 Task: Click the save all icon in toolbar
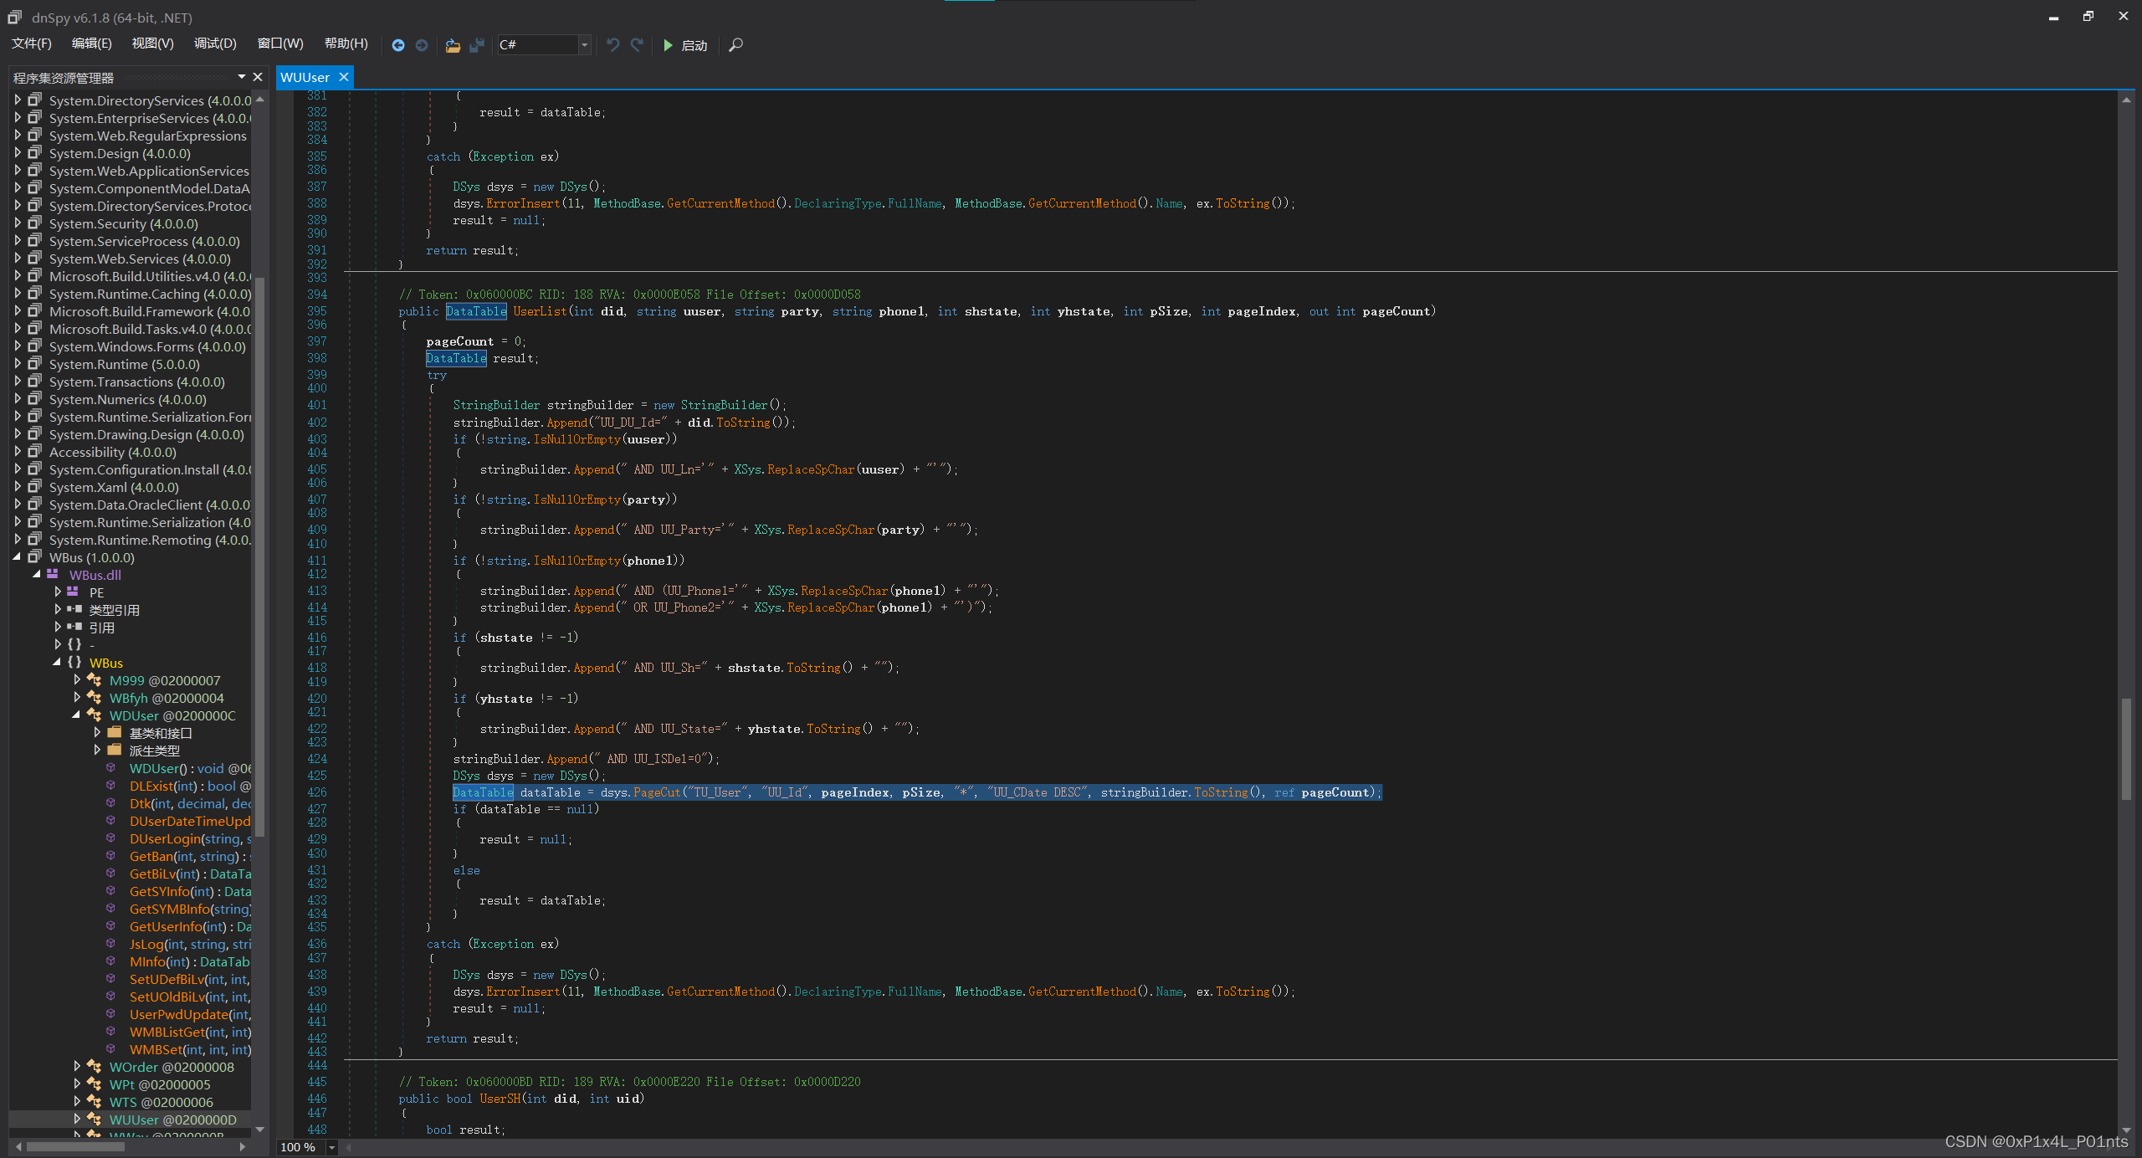click(477, 45)
